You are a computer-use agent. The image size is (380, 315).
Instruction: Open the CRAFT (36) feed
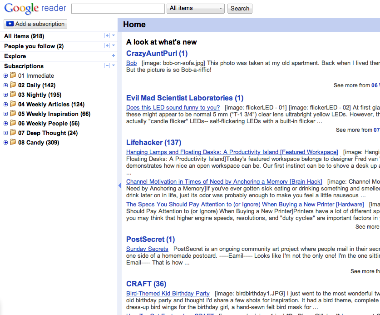point(146,284)
